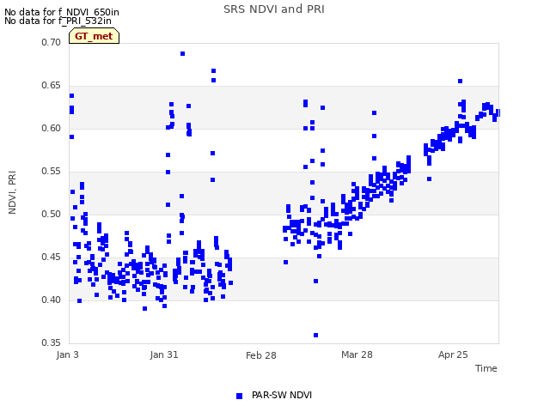Click the 0.55 y-axis tick label
This screenshot has width=550, height=412.
[51, 172]
